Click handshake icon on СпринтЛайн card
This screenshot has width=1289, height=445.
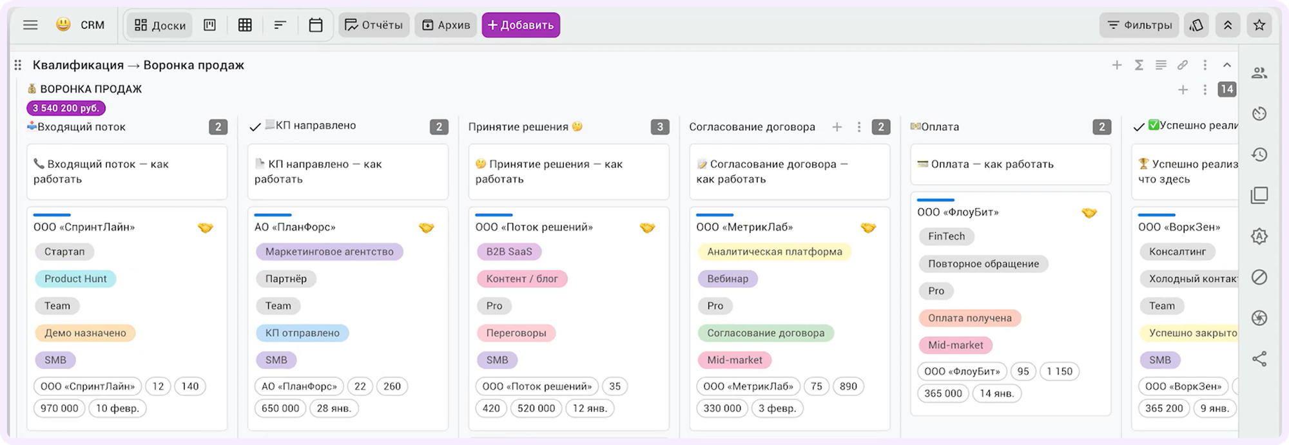(206, 227)
